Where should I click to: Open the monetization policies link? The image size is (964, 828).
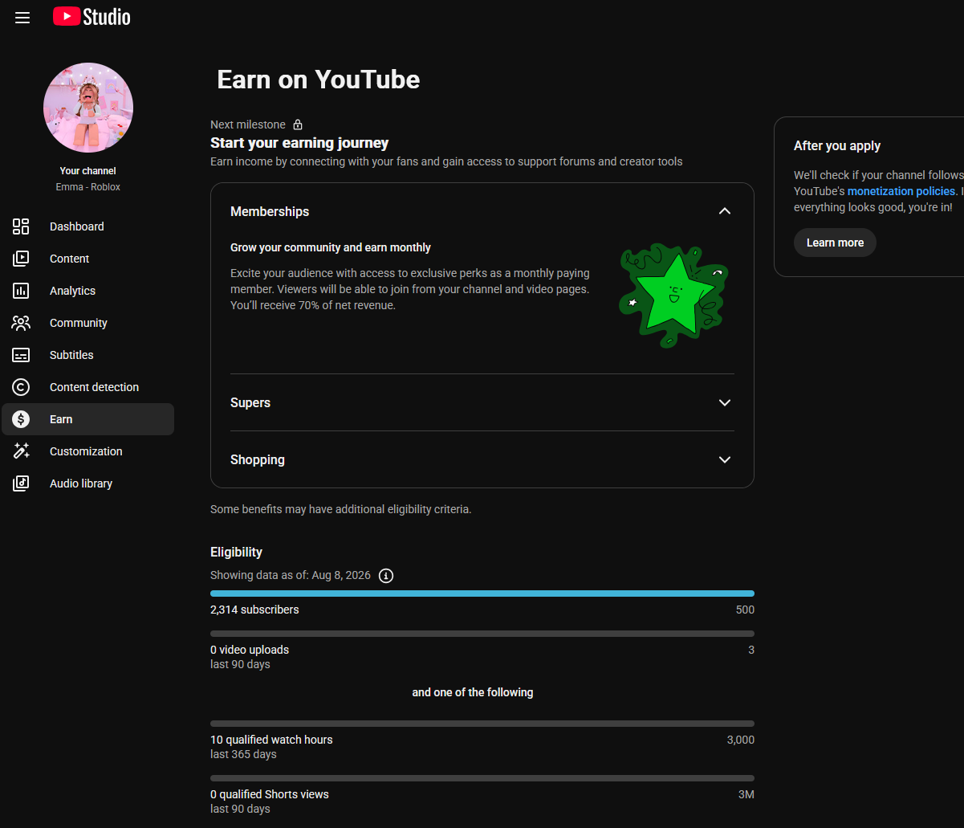tap(903, 191)
